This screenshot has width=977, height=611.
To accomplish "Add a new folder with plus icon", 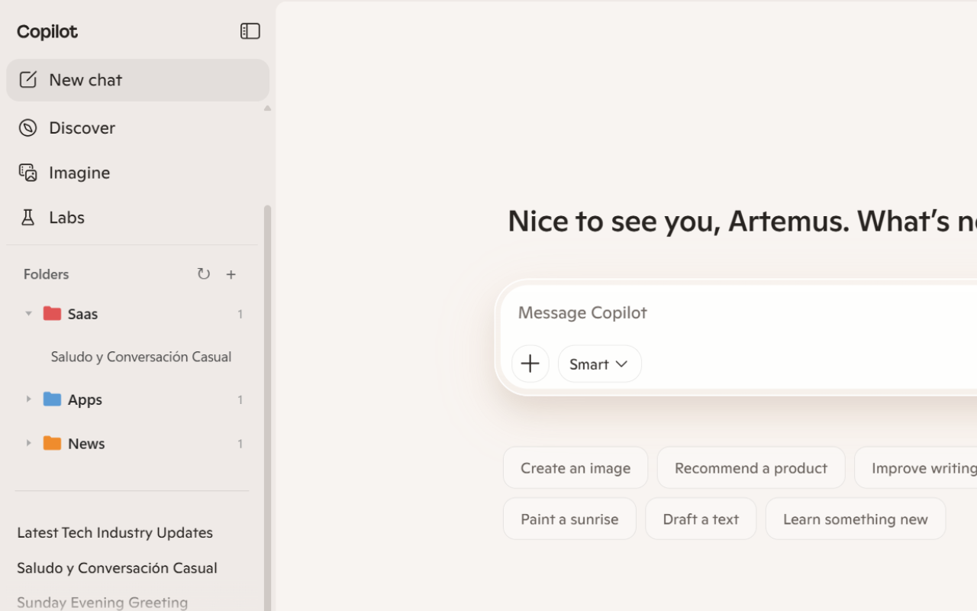I will coord(231,274).
